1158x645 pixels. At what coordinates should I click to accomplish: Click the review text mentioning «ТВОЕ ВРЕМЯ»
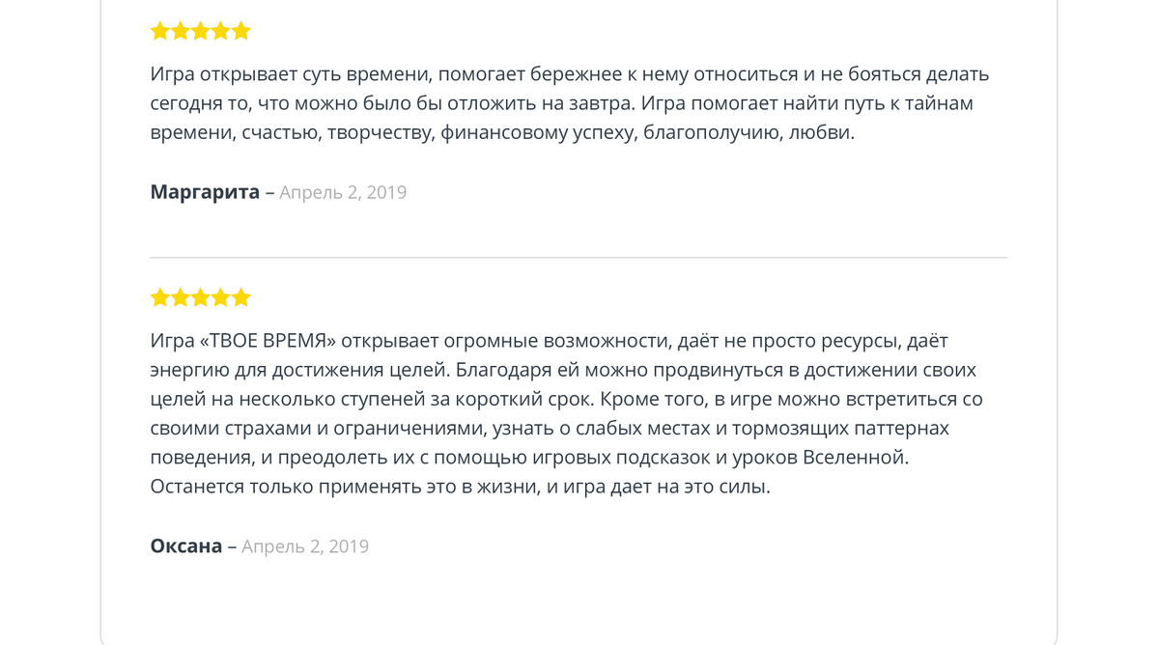click(567, 413)
